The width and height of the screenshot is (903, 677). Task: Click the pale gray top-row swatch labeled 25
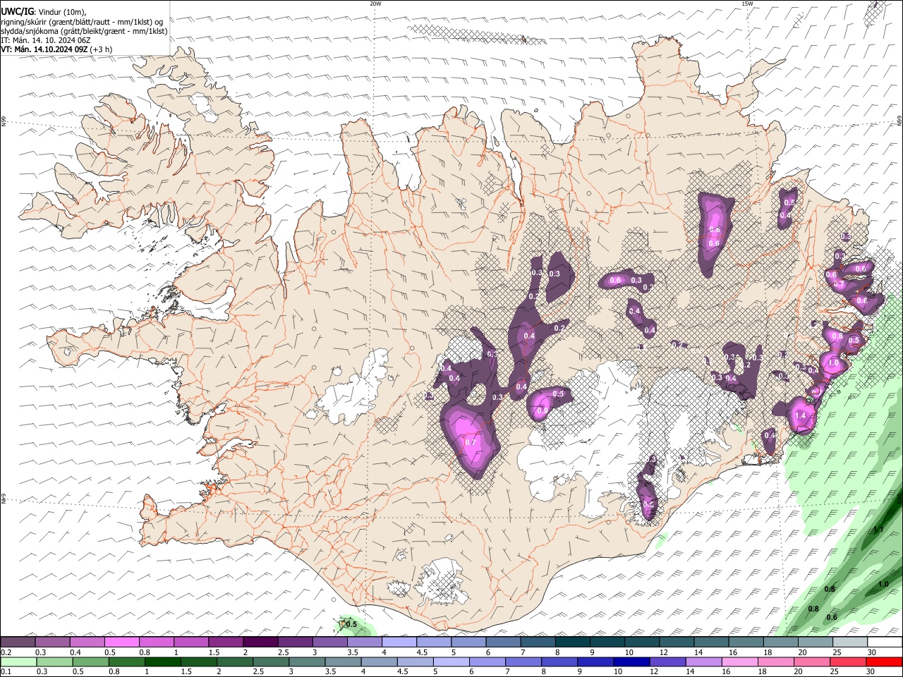[x=851, y=642]
